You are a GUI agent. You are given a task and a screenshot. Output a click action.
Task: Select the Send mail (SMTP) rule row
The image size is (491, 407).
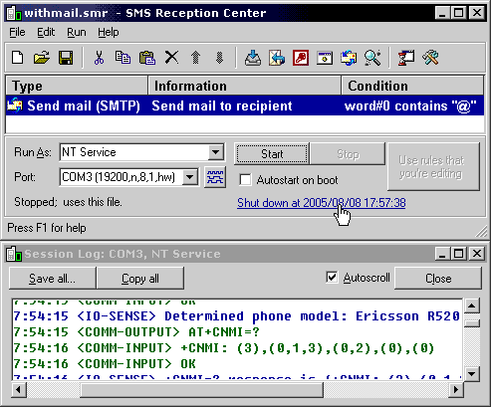245,105
